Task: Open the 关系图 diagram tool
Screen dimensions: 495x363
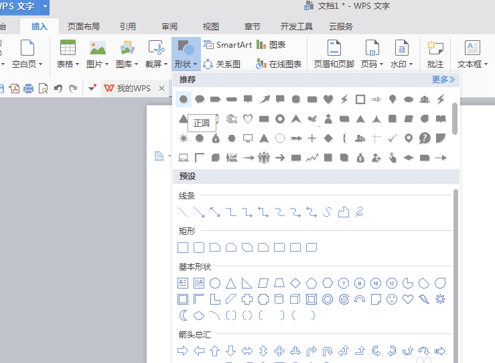Action: [222, 64]
